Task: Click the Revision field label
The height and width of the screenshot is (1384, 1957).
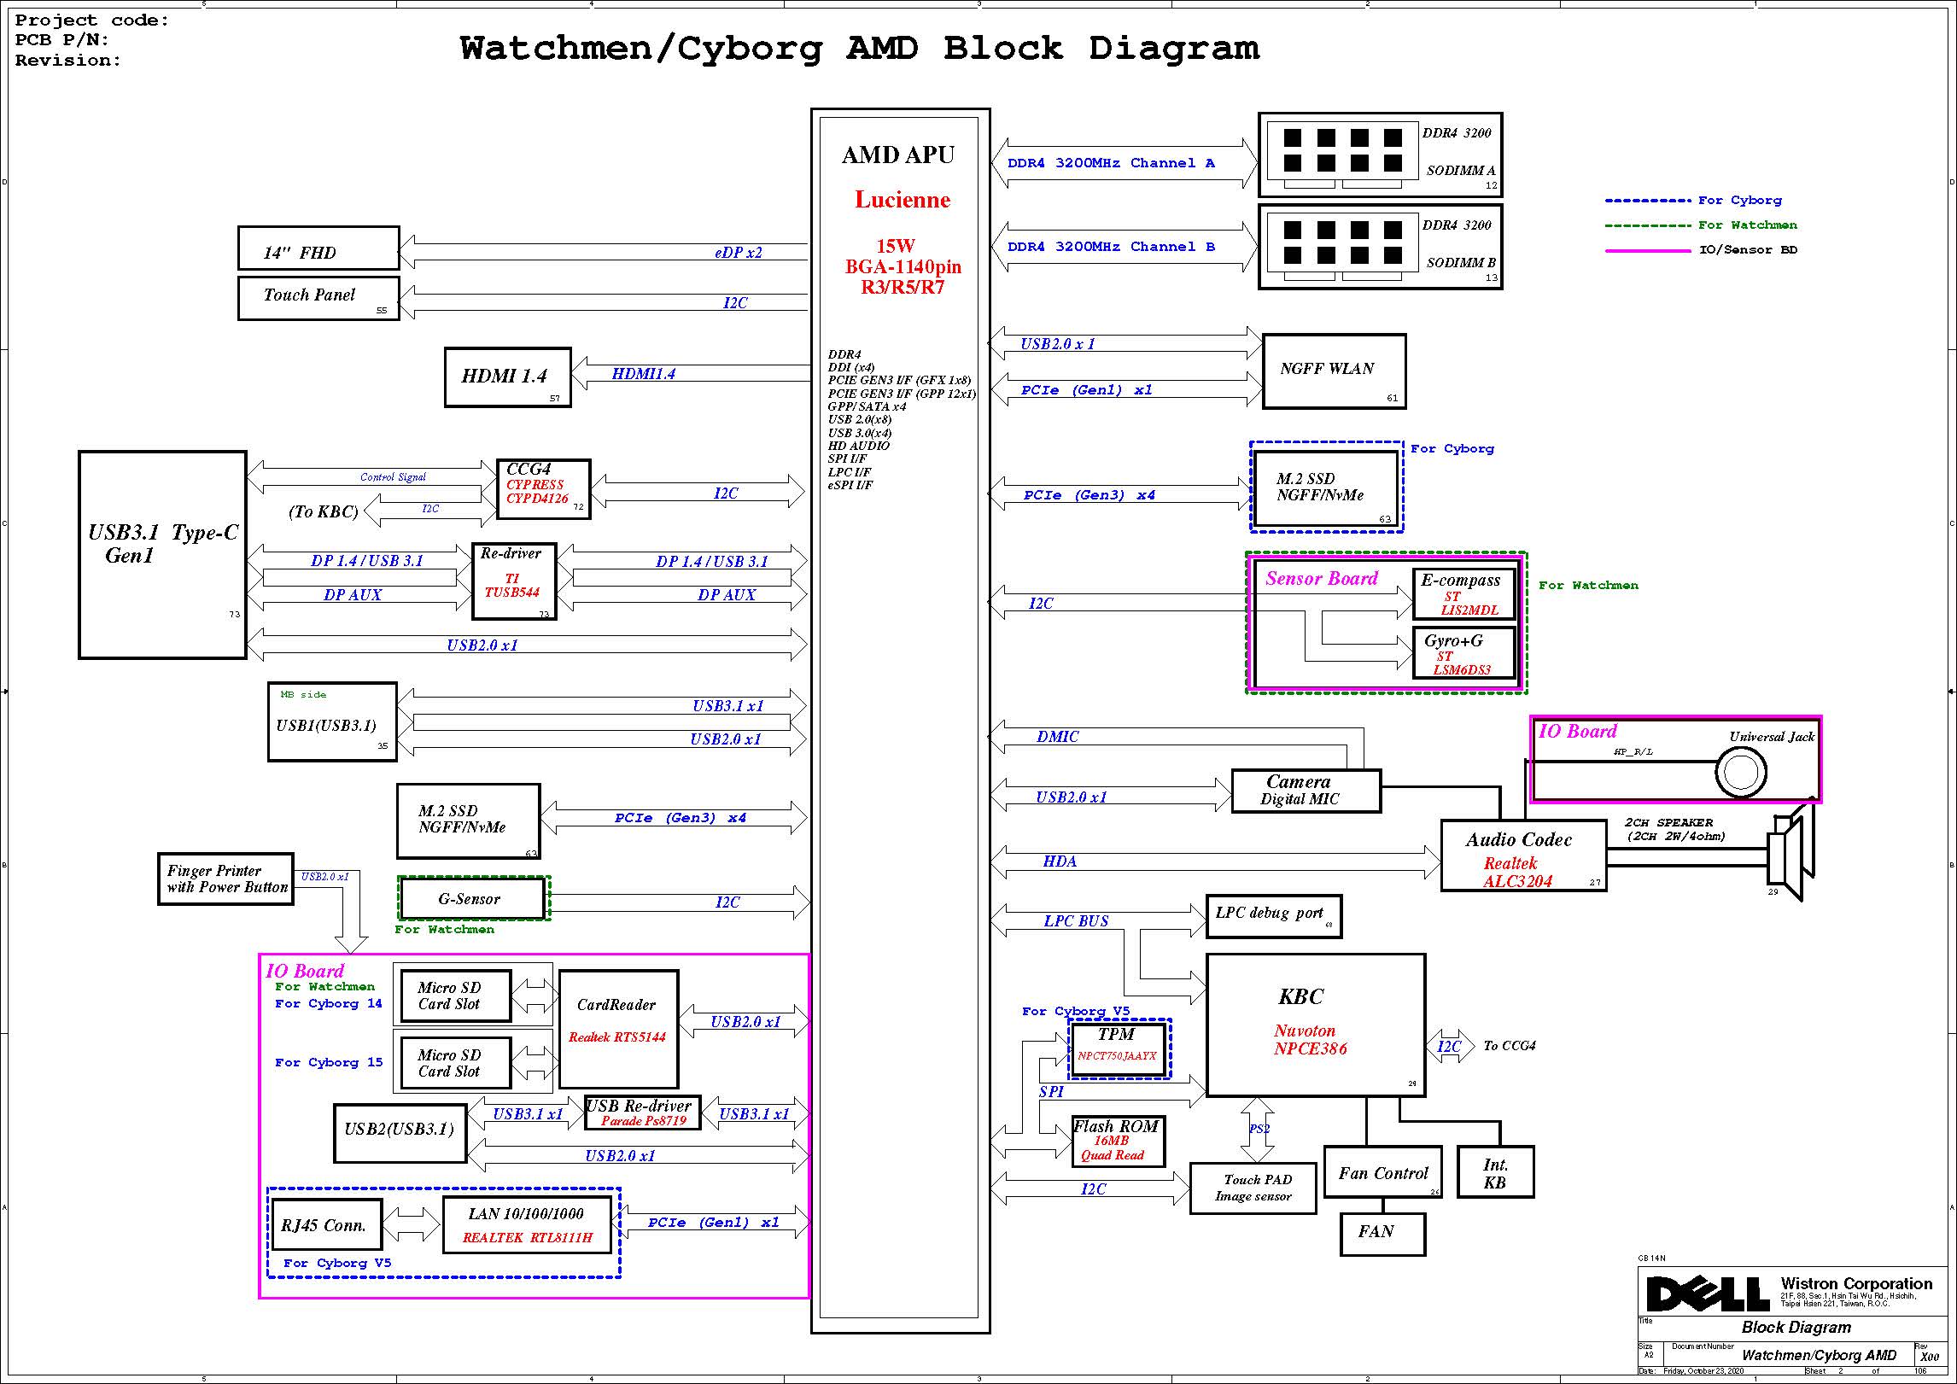Action: (x=68, y=61)
